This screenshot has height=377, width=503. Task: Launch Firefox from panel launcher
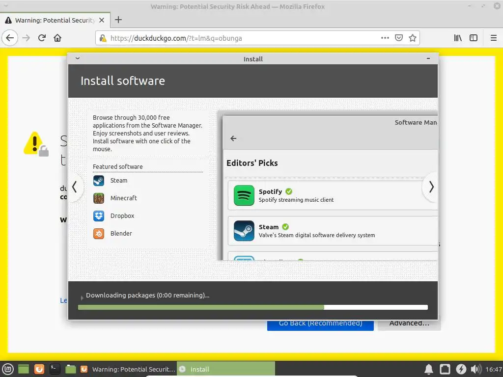coord(39,369)
